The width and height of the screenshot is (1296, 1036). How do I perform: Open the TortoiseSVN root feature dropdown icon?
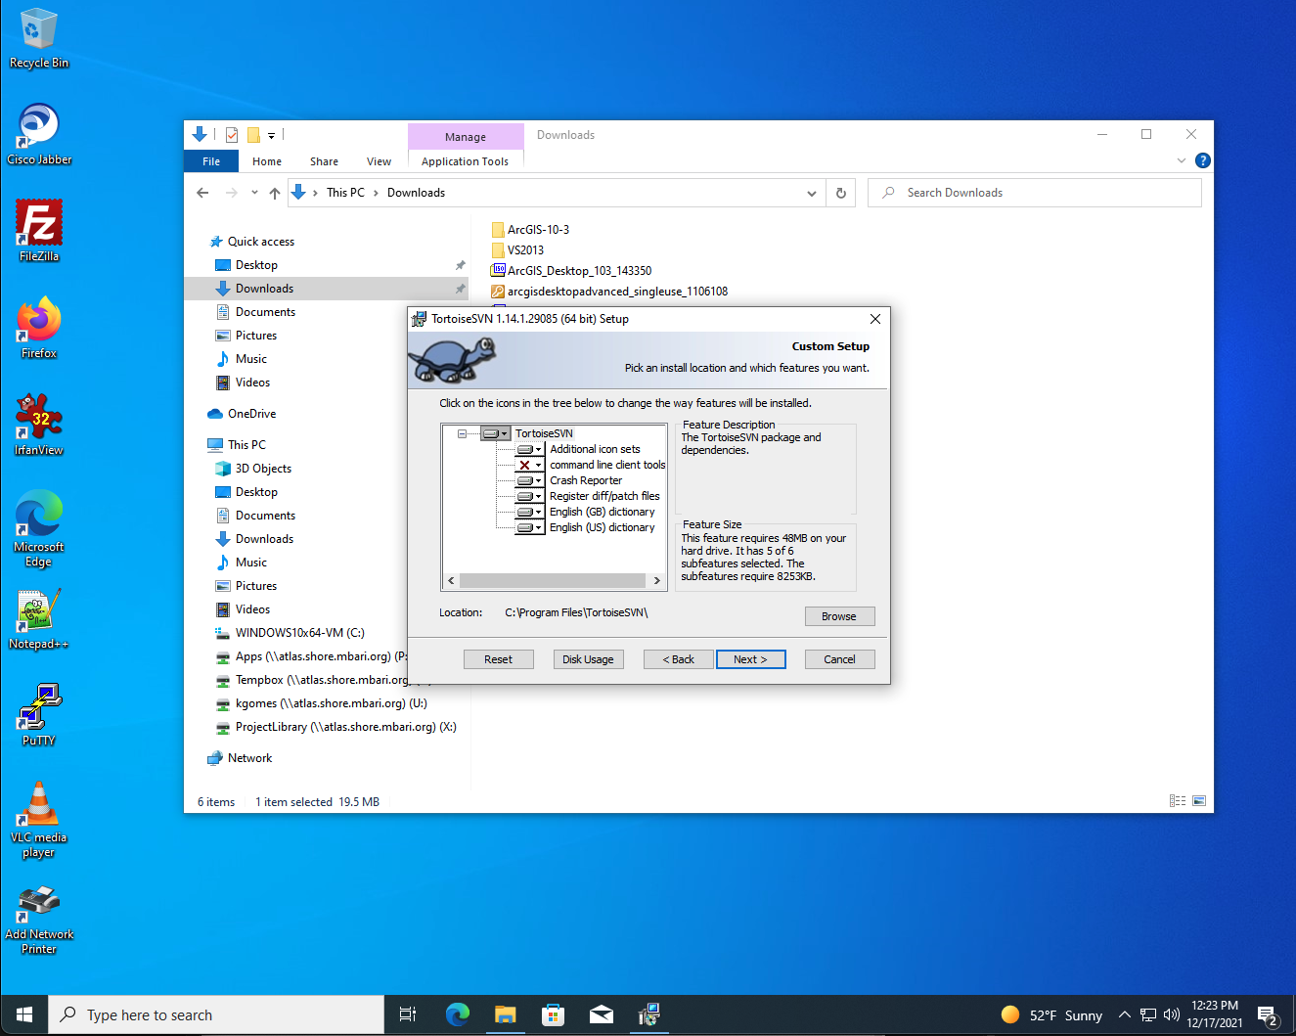coord(496,433)
